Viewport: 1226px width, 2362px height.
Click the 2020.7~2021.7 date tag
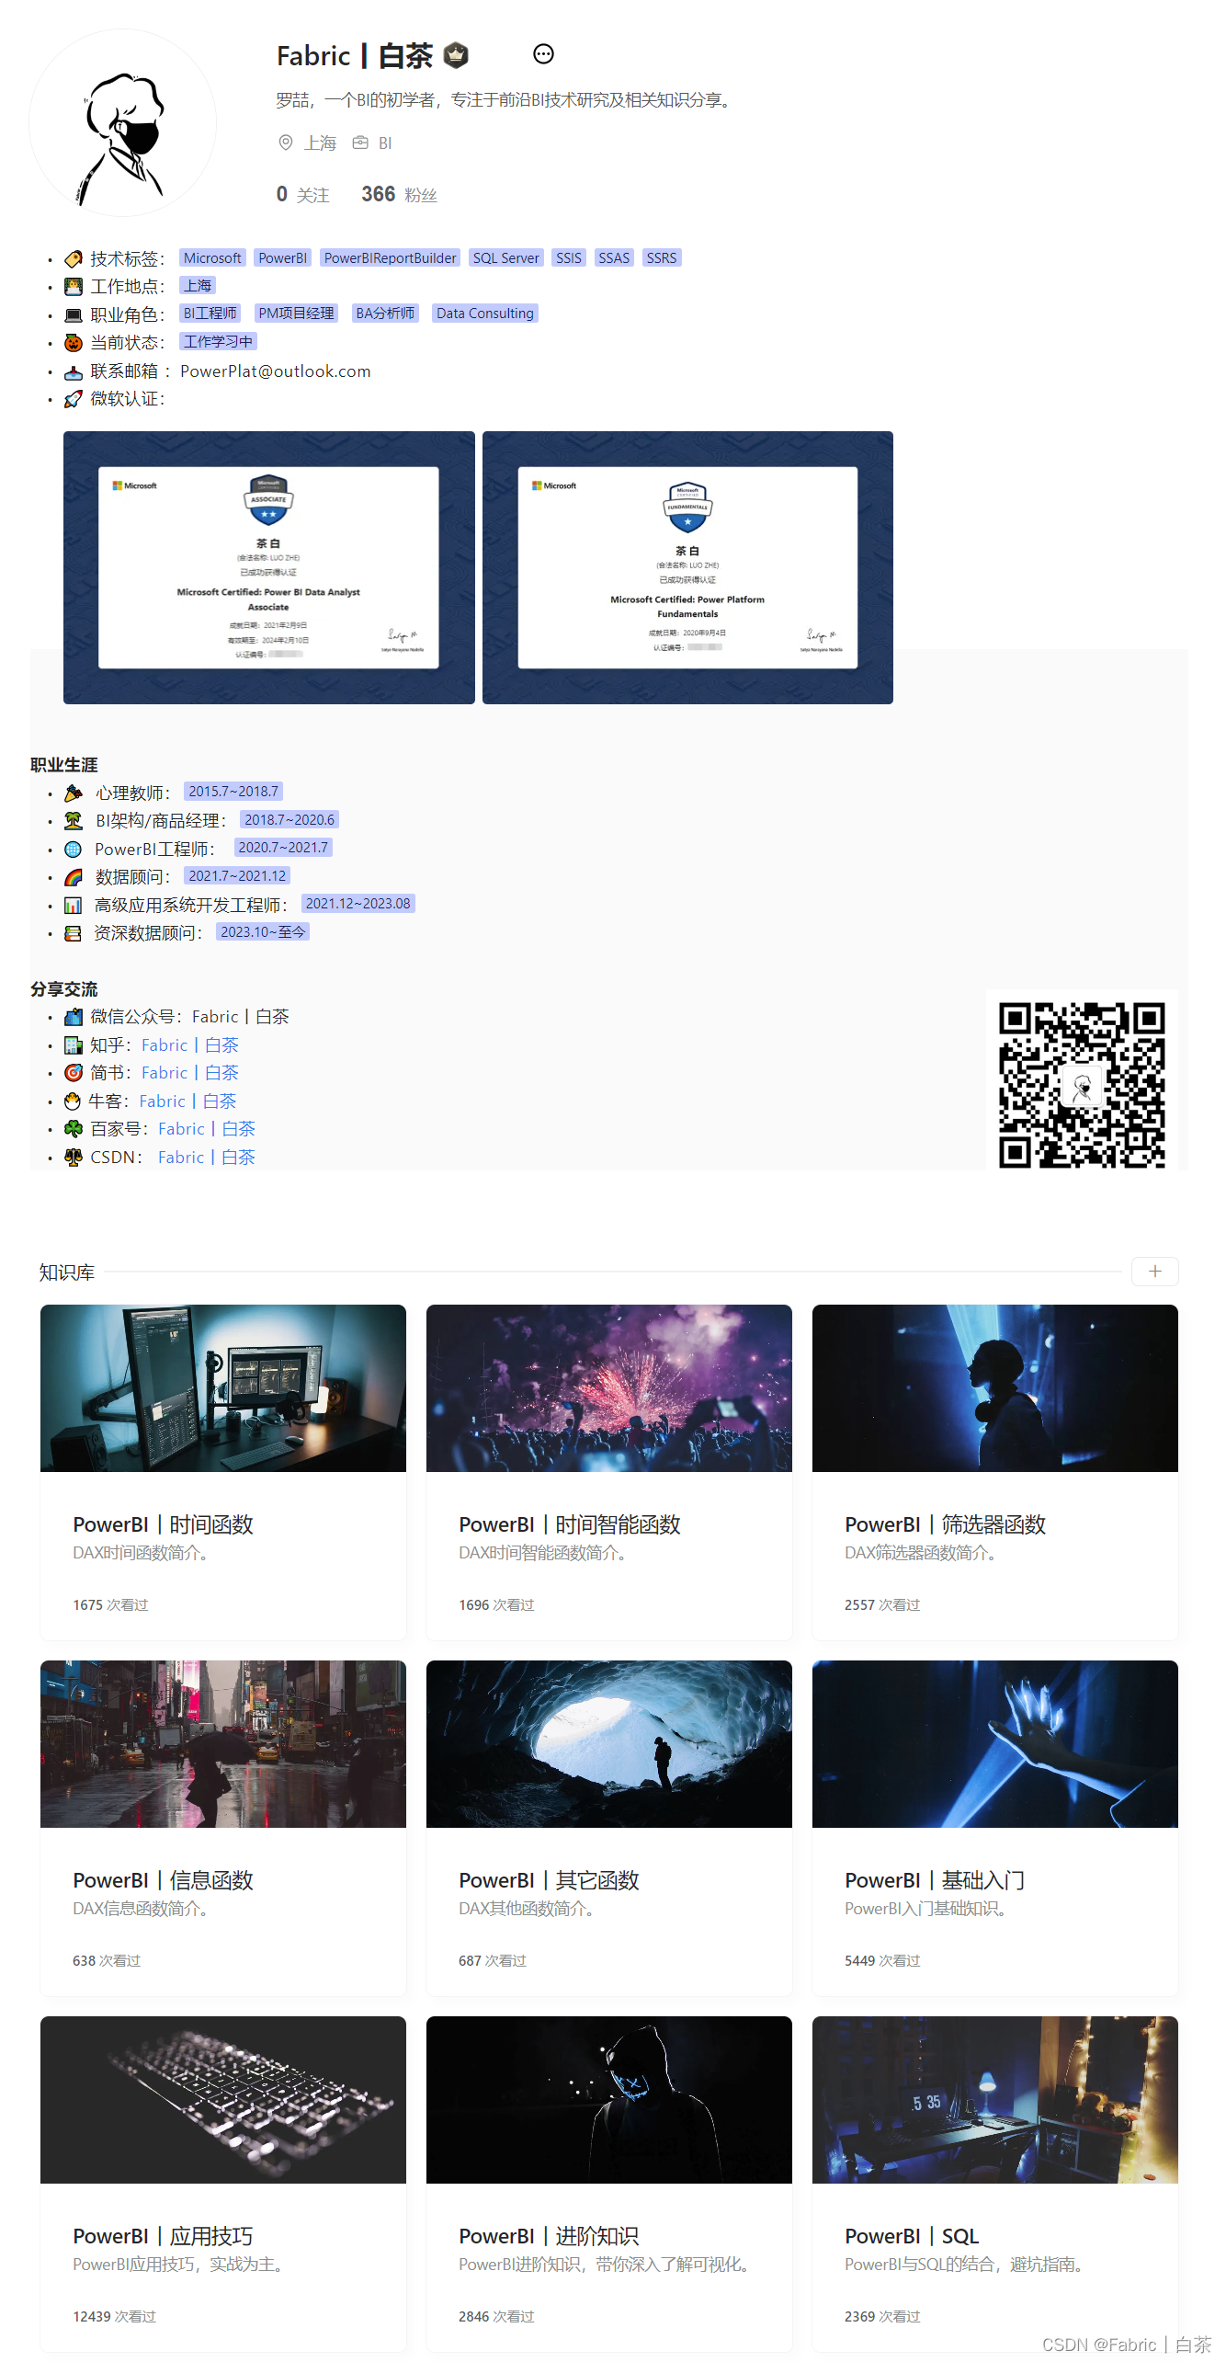tap(283, 848)
